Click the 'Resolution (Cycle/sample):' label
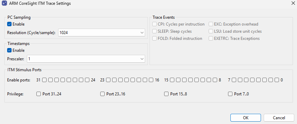 point(31,33)
